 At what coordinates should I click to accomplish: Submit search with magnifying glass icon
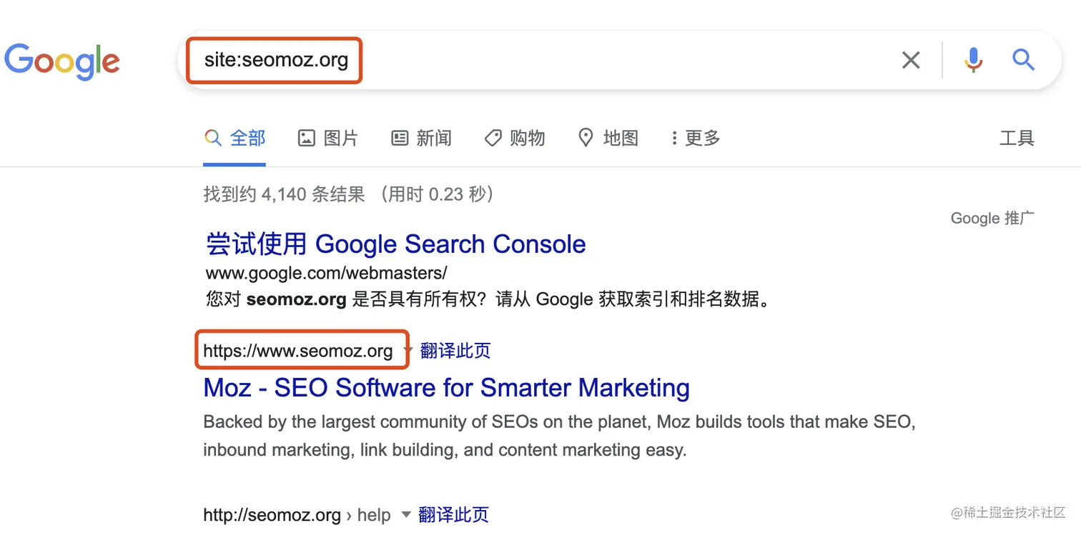1023,60
